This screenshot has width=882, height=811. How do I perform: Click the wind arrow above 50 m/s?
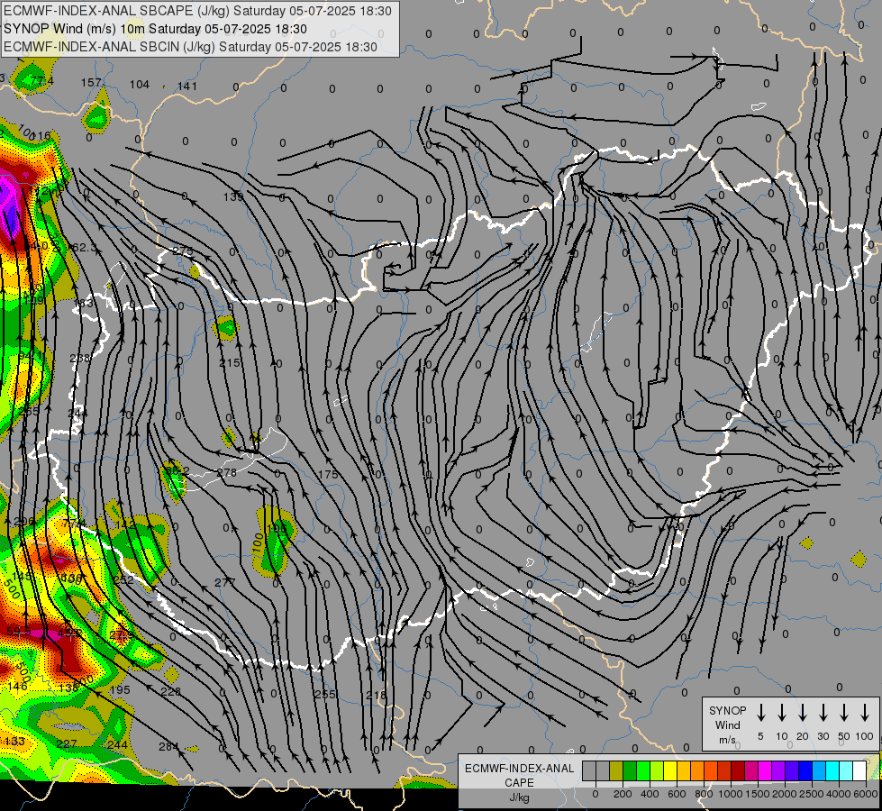point(844,712)
